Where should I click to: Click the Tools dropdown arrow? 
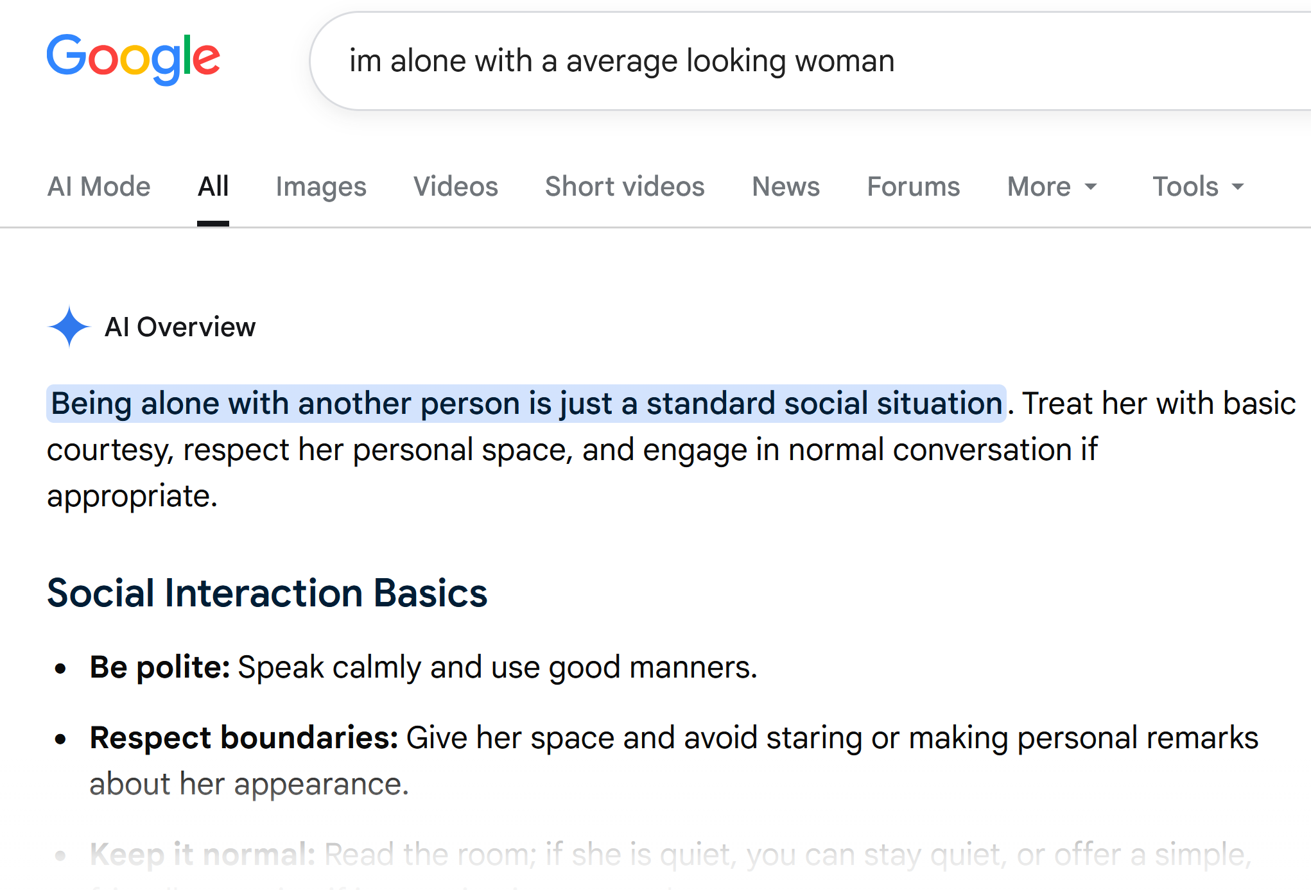point(1238,187)
